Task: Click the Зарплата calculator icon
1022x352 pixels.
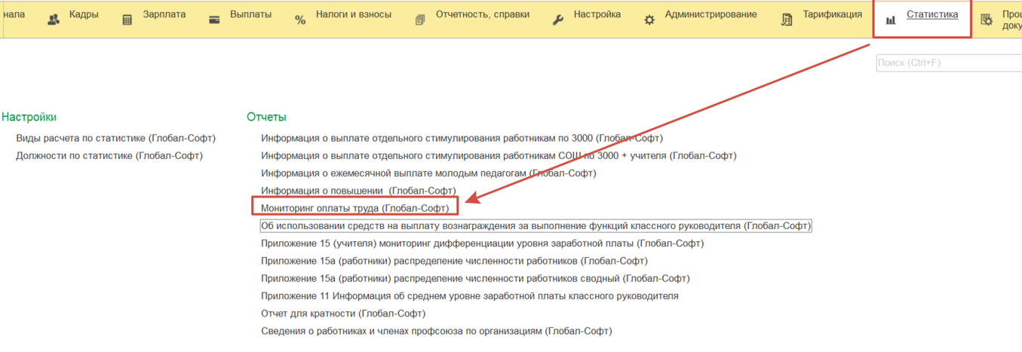Action: (x=127, y=20)
